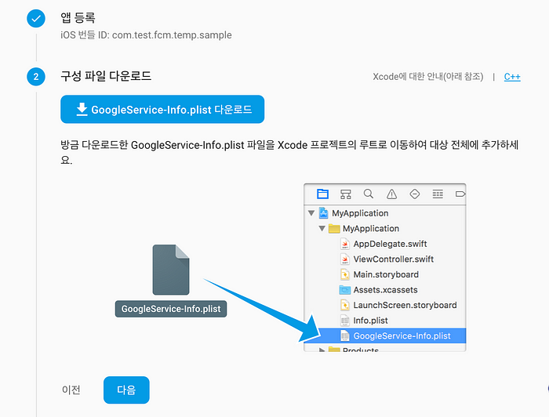
Task: Click the MyApplication Xcode project icon
Action: point(323,213)
